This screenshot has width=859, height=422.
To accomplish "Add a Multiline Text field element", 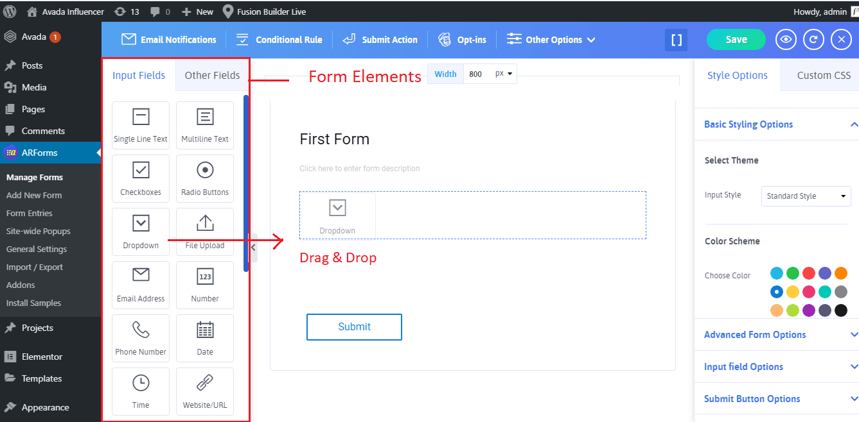I will coord(205,125).
